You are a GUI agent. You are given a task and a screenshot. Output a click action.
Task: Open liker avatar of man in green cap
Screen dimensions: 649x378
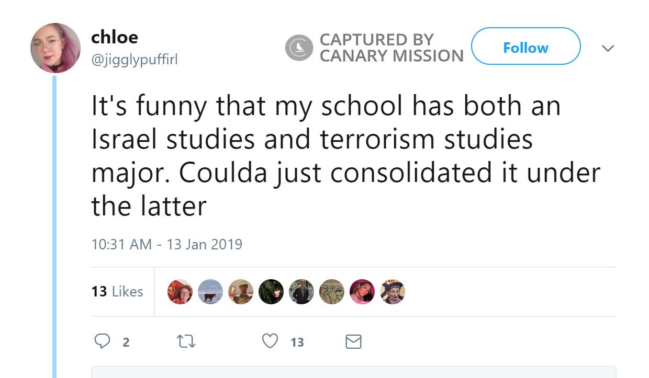coord(241,292)
